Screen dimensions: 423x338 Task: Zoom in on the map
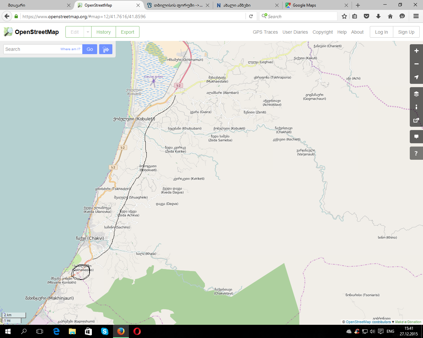point(416,51)
